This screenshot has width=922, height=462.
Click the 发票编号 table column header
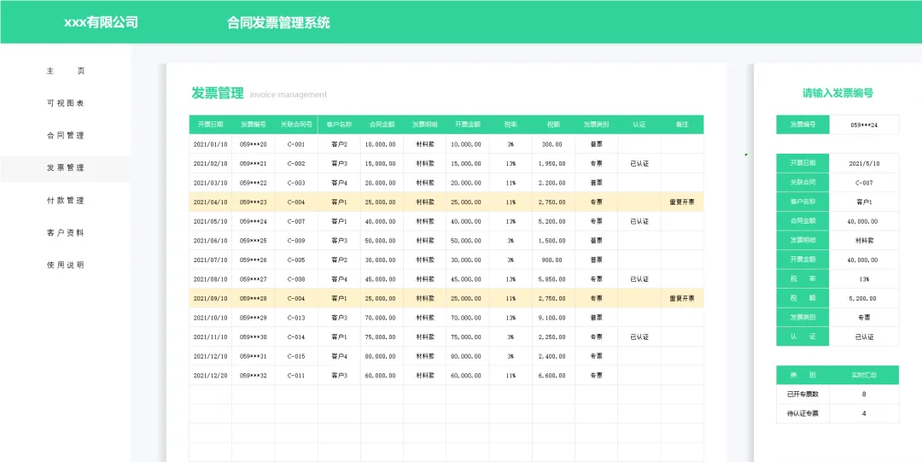(253, 125)
